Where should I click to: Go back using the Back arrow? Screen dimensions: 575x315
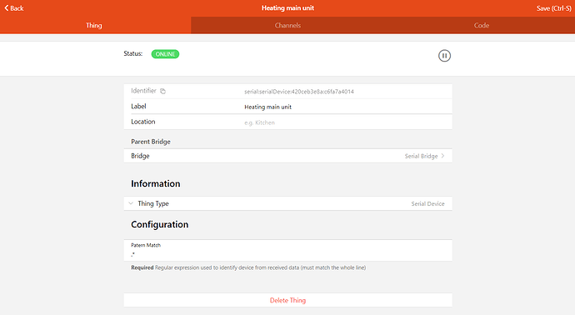point(14,8)
